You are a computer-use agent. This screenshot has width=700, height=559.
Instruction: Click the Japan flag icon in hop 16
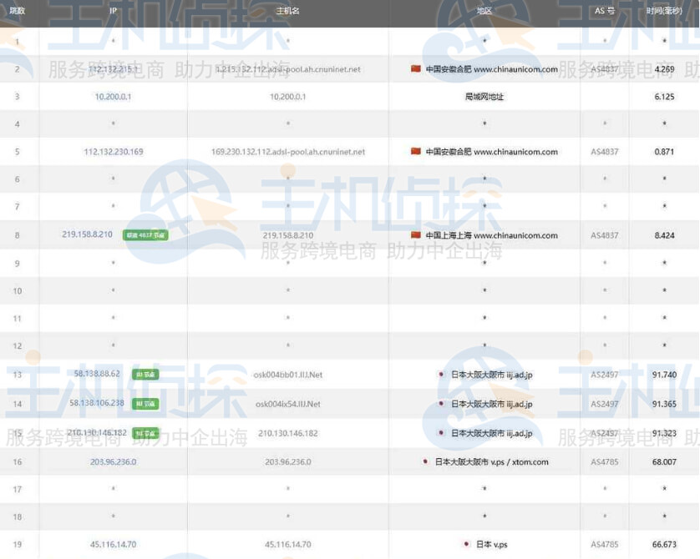(425, 461)
